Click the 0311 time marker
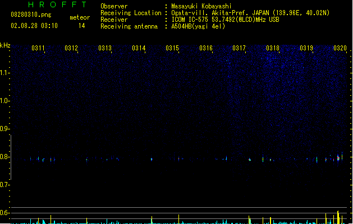Viewport: 353px width, 224px height. tap(38, 48)
